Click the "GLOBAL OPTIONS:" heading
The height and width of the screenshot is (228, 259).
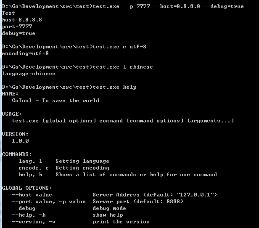[27, 188]
